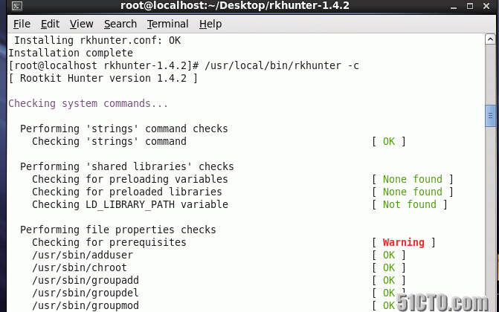
Task: Click the scrollbar up arrow
Action: point(490,39)
